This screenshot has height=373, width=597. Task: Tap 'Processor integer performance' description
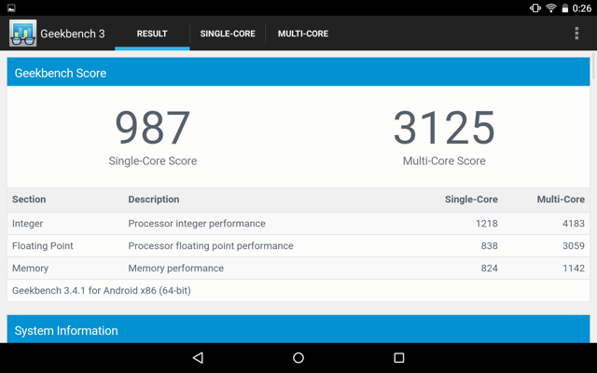tap(197, 224)
